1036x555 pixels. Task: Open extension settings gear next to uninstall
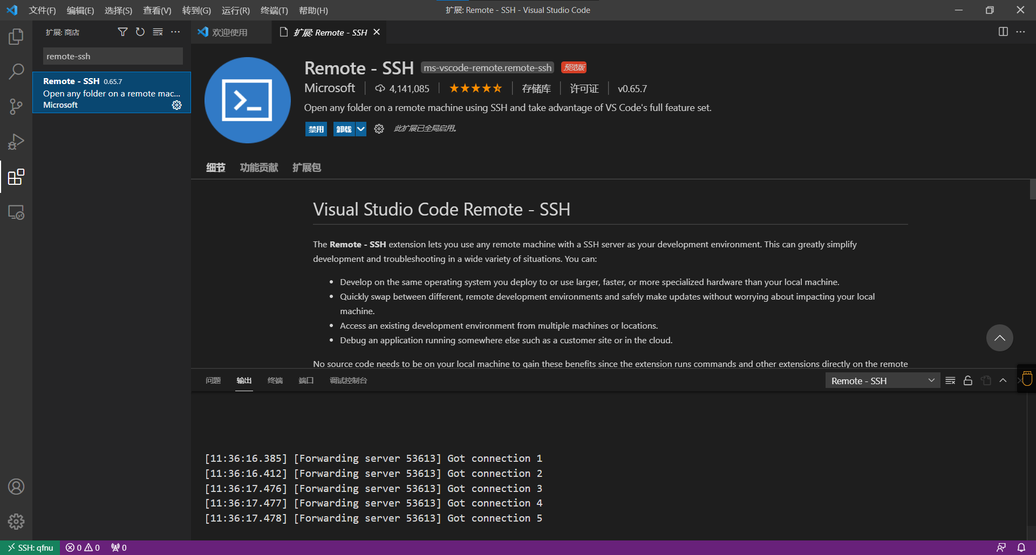pos(379,129)
